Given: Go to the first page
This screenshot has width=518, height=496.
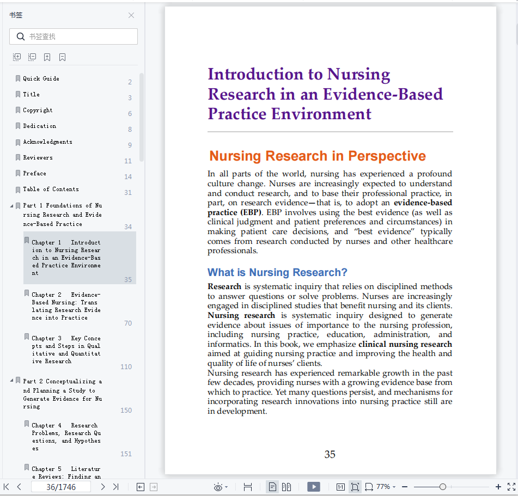Looking at the screenshot, I should click(x=7, y=487).
